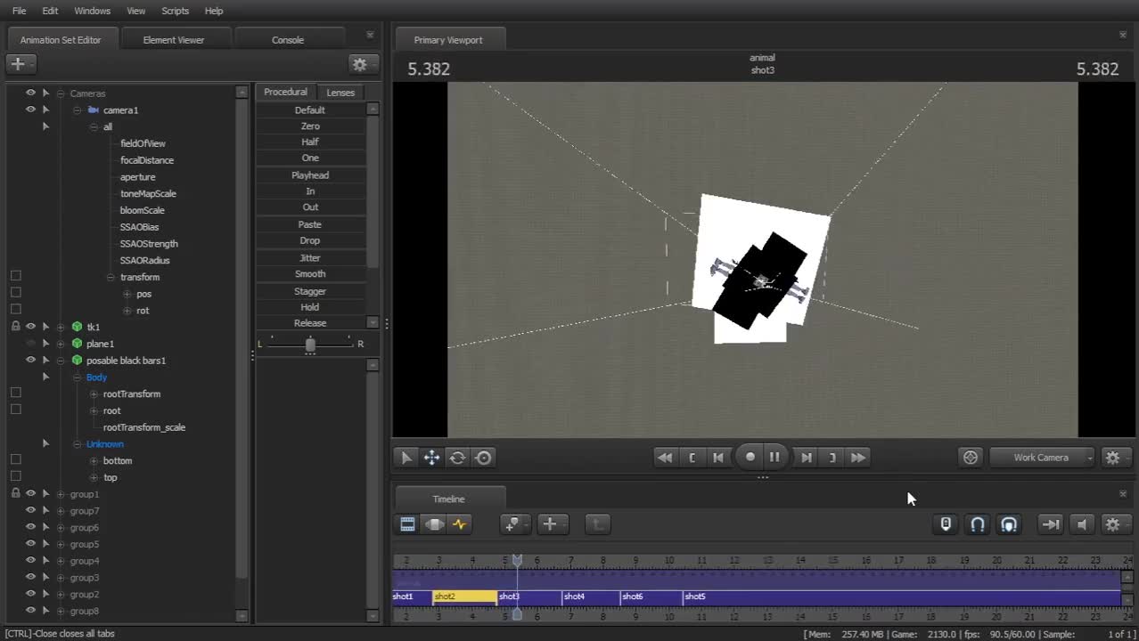Apply the Smooth procedural preset
Image resolution: width=1139 pixels, height=641 pixels.
pos(310,274)
